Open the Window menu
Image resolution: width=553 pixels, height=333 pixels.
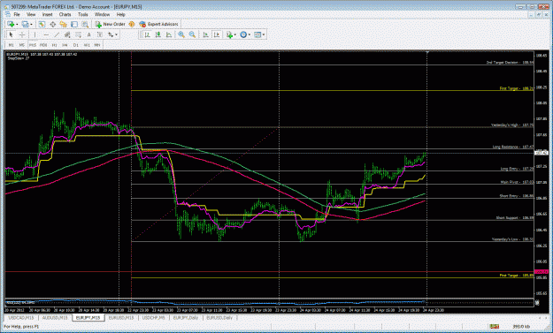[103, 14]
